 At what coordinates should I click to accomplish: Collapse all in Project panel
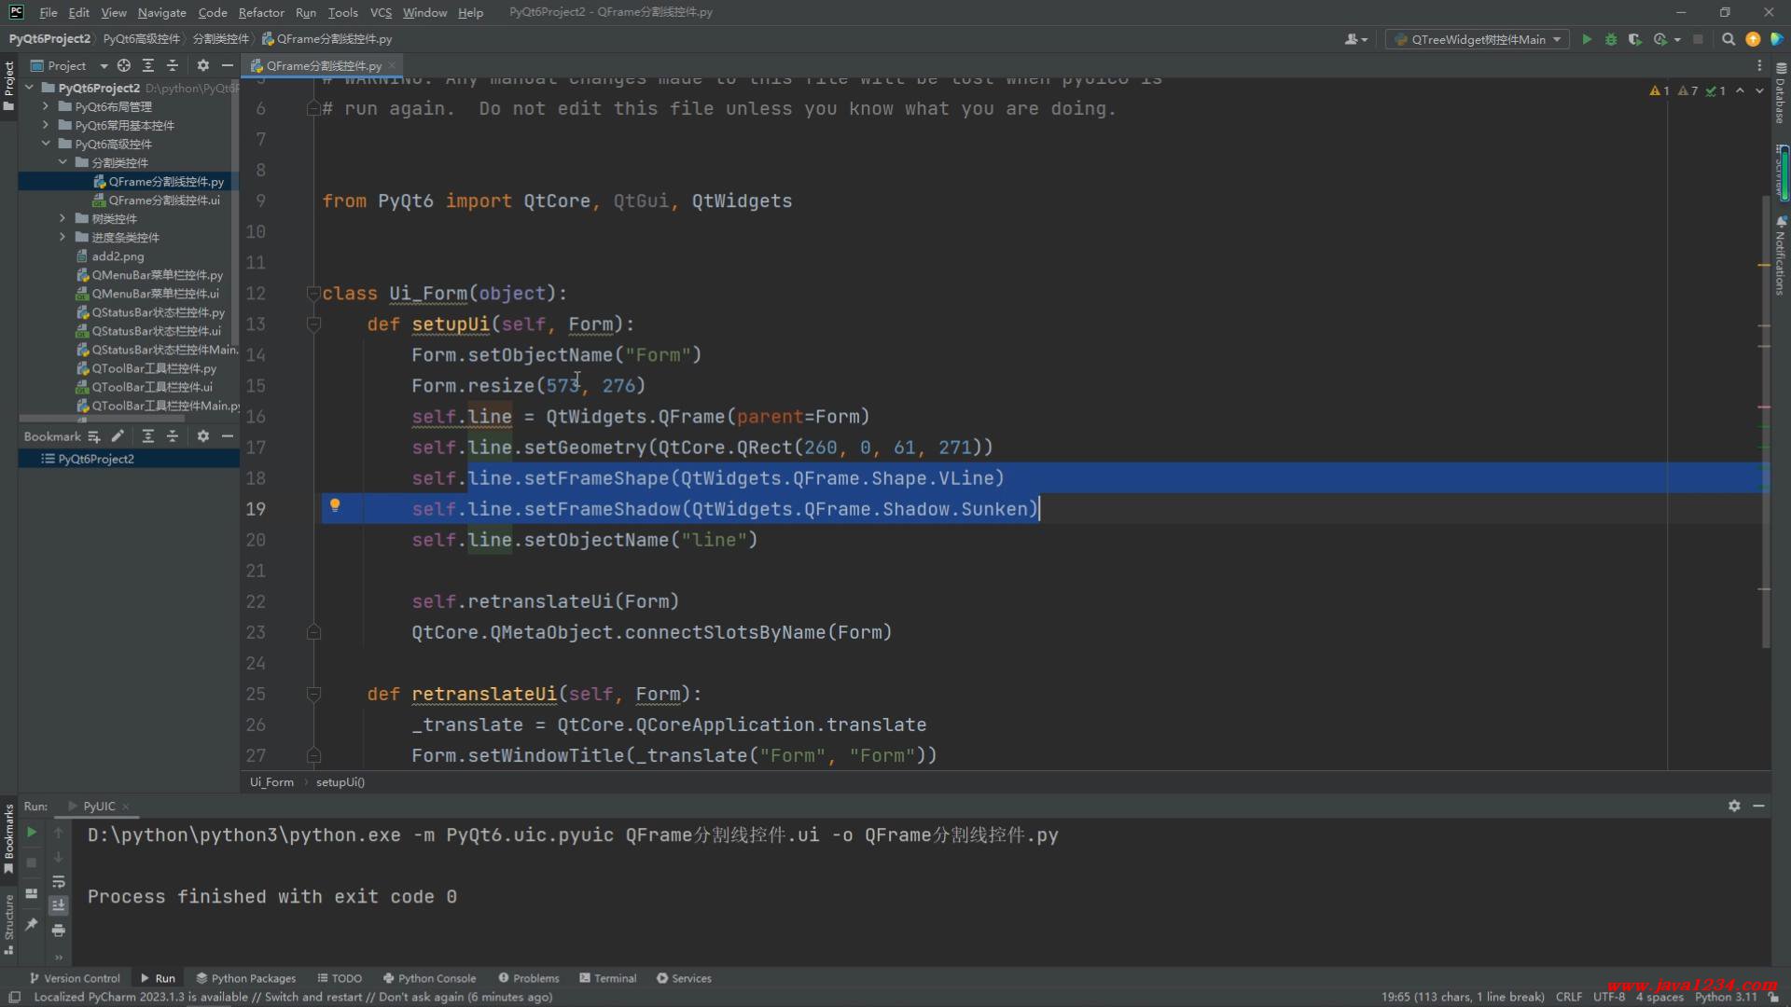pos(173,65)
